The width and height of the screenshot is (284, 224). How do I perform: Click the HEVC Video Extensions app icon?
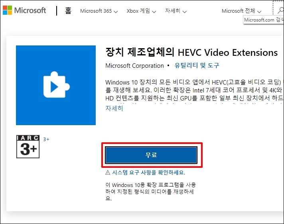56,85
